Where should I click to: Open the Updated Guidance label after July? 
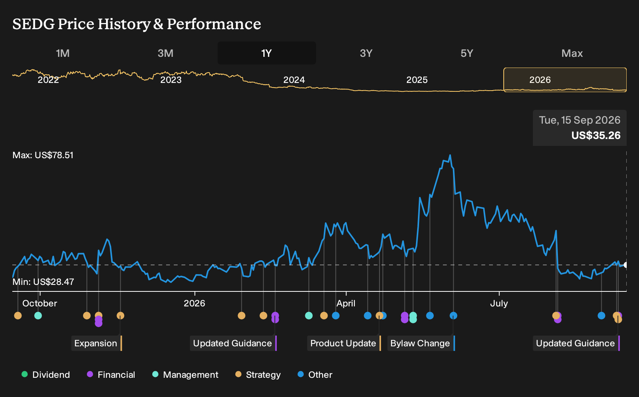[x=576, y=343]
